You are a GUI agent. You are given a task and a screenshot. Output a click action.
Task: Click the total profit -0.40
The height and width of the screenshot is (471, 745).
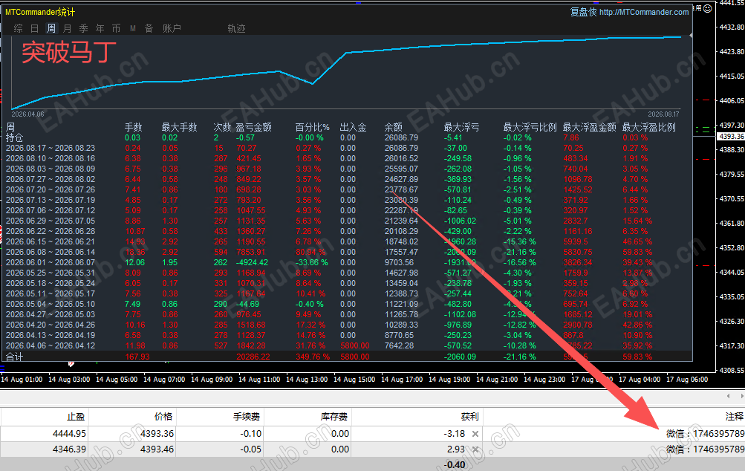[x=455, y=465]
